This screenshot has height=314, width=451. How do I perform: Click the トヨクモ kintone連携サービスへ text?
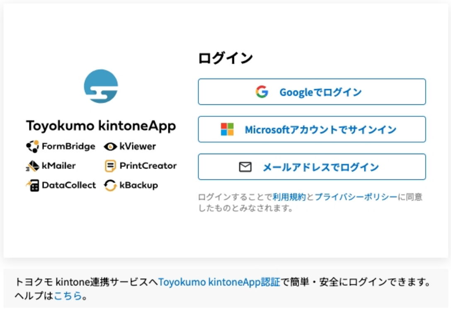[x=86, y=282]
